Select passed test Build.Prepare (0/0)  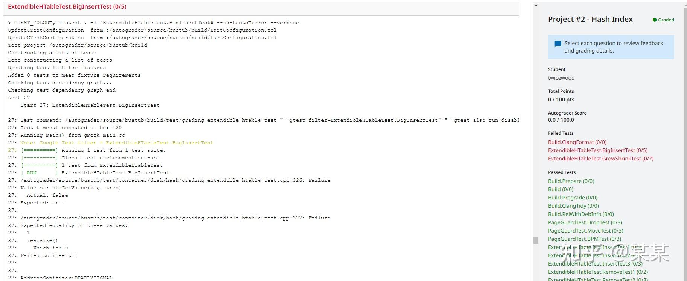pyautogui.click(x=571, y=181)
